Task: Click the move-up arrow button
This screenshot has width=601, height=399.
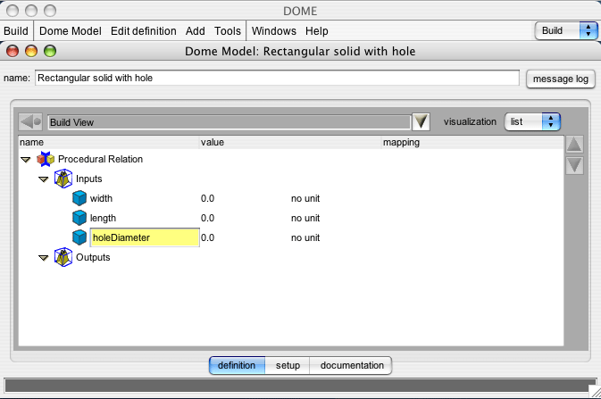Action: pos(574,145)
